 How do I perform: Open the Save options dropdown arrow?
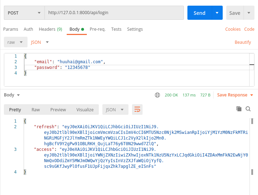coord(249,13)
